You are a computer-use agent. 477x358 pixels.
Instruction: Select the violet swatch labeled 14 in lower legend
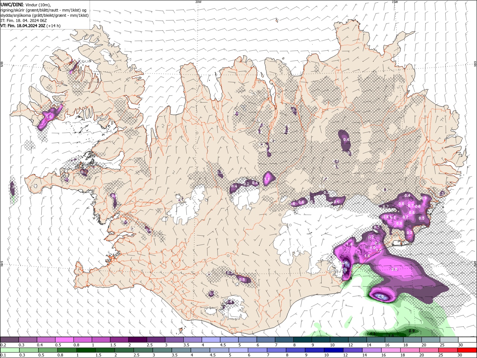(372, 350)
